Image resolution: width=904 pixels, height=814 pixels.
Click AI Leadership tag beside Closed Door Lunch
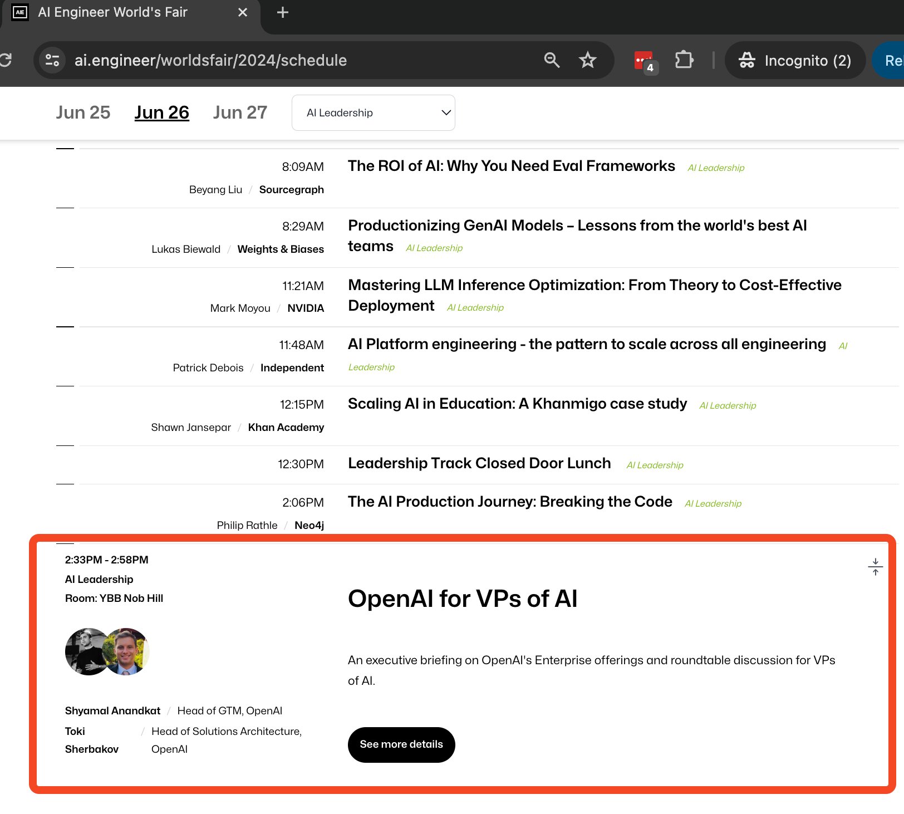(x=655, y=465)
